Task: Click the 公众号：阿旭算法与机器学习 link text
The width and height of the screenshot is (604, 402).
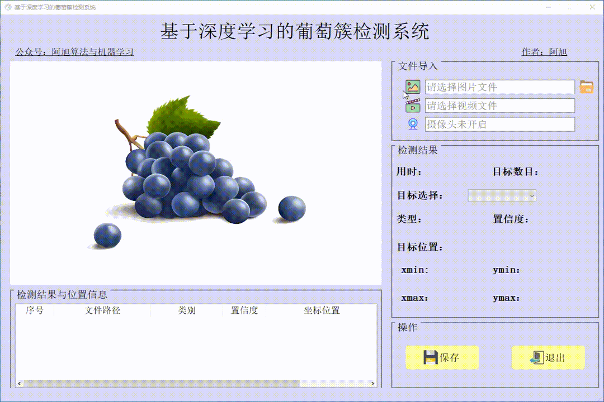Action: click(74, 51)
